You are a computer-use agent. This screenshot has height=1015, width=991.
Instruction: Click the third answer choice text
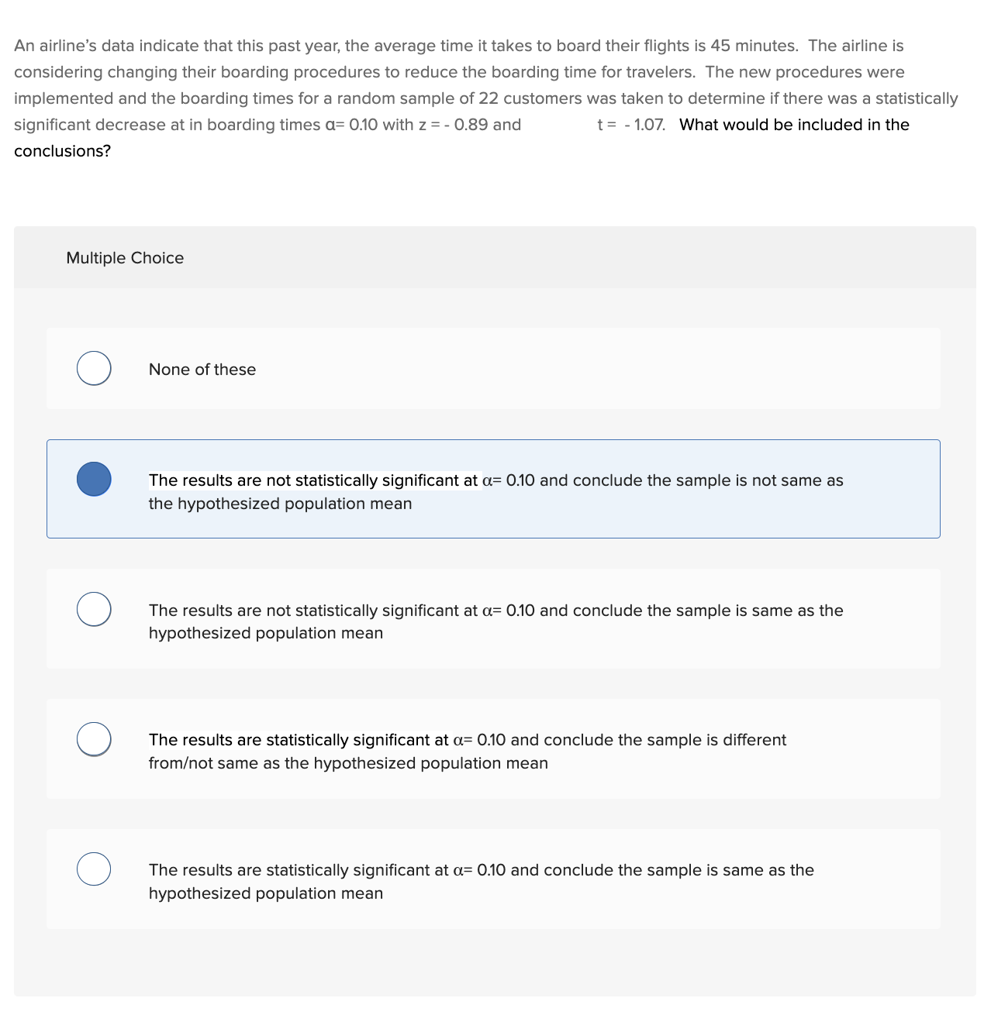point(493,621)
